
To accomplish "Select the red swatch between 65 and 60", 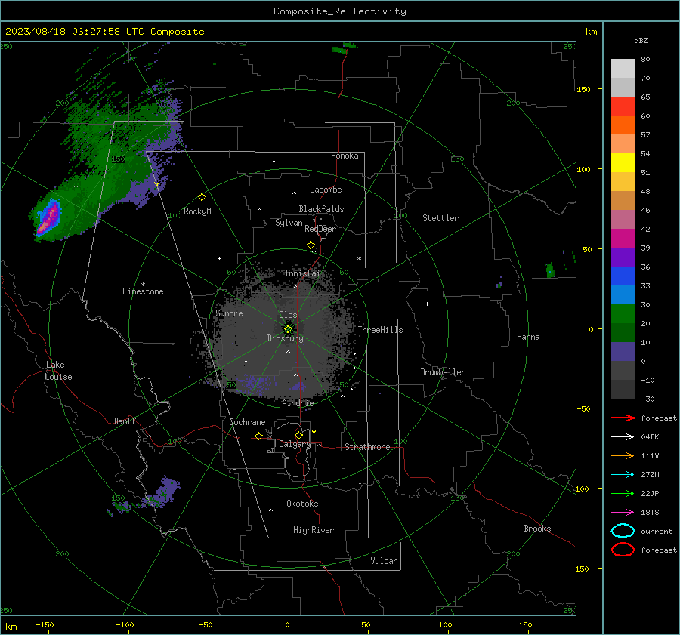I will click(623, 106).
